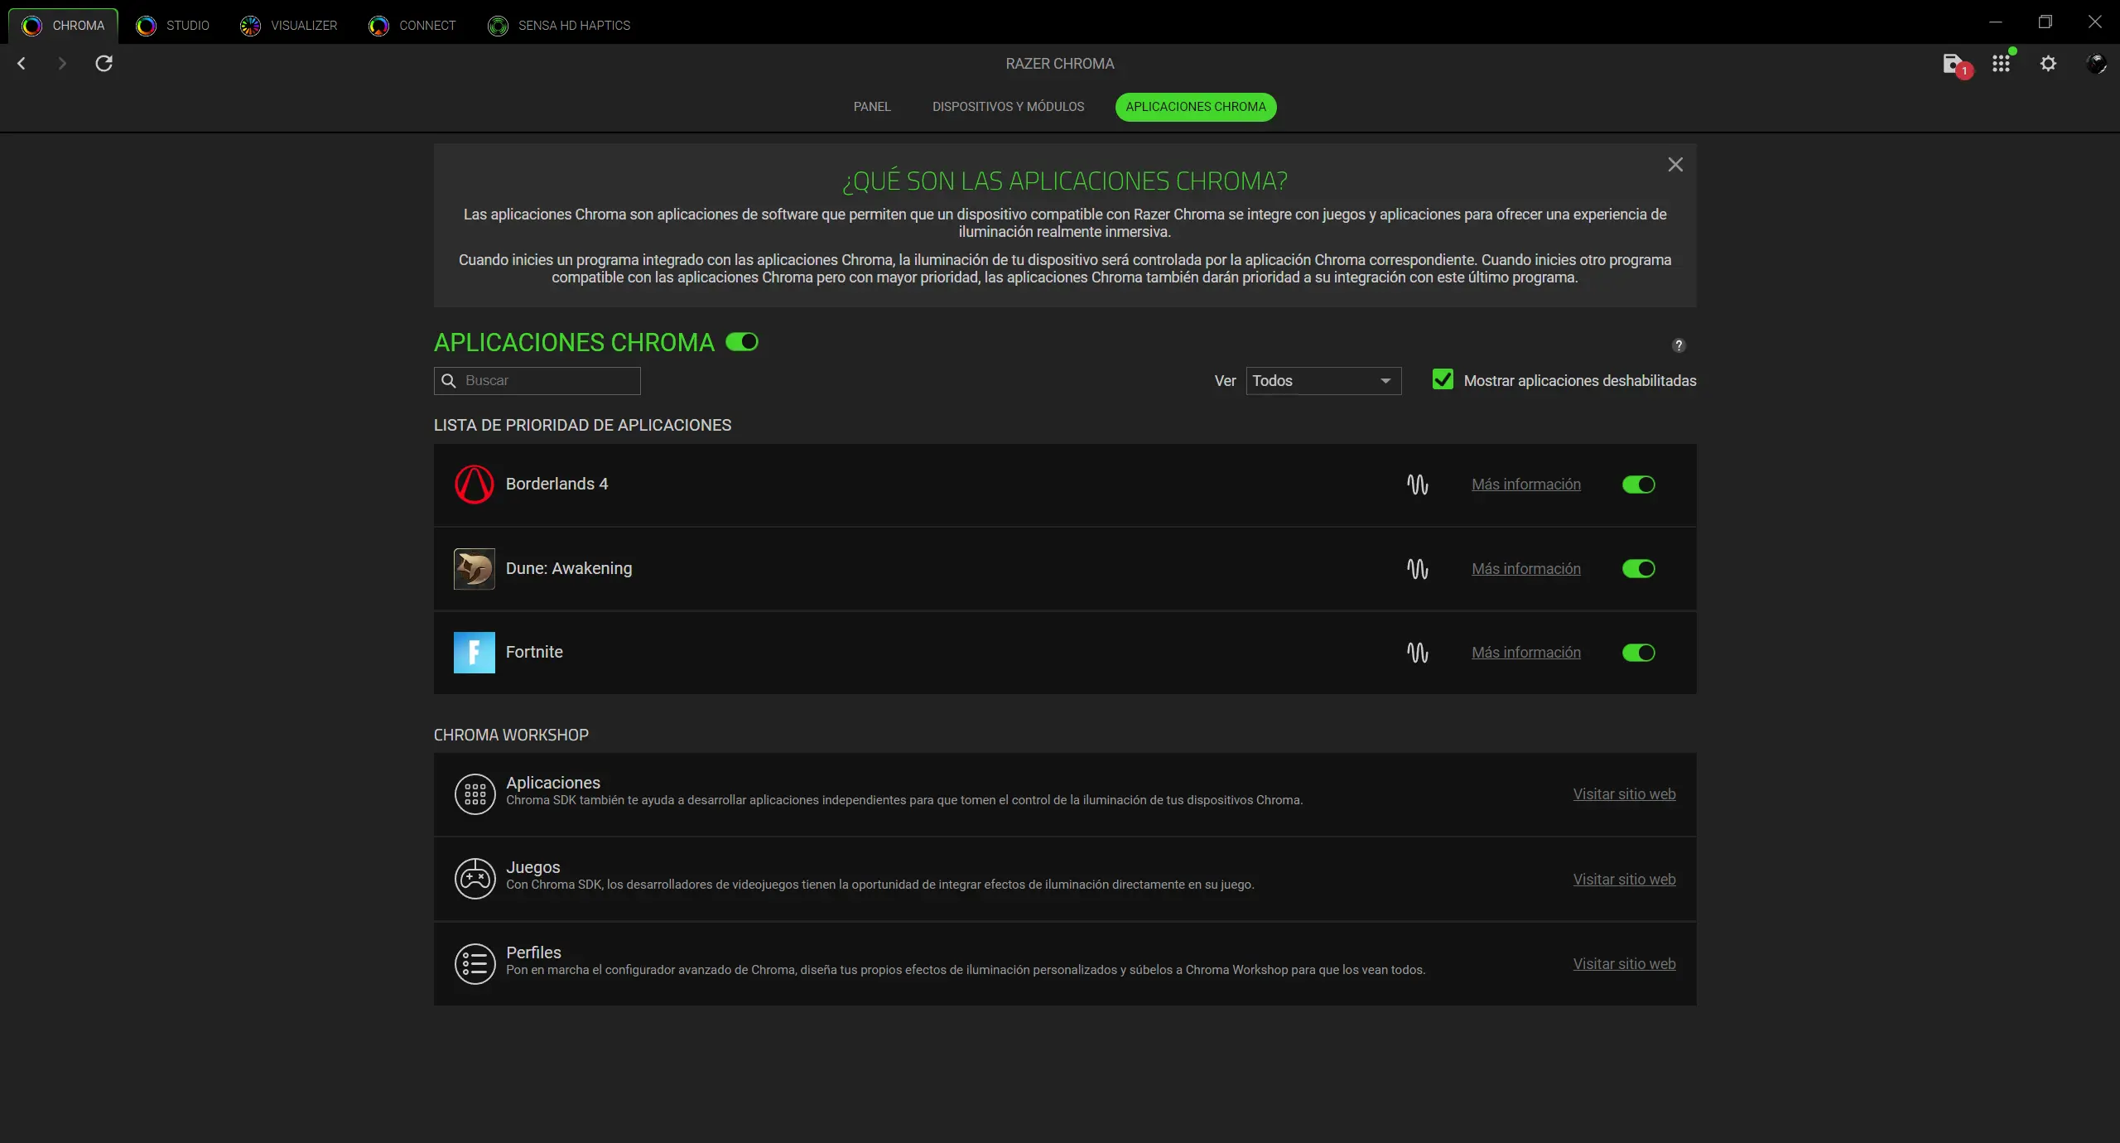The image size is (2120, 1143).
Task: Visit the Perfiles website link
Action: pos(1623,964)
